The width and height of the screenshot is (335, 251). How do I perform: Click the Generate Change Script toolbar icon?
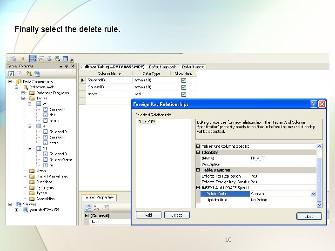coord(13,59)
